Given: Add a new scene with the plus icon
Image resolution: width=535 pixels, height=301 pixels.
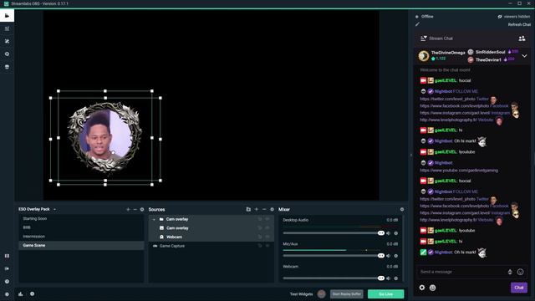Looking at the screenshot, I should (128, 209).
